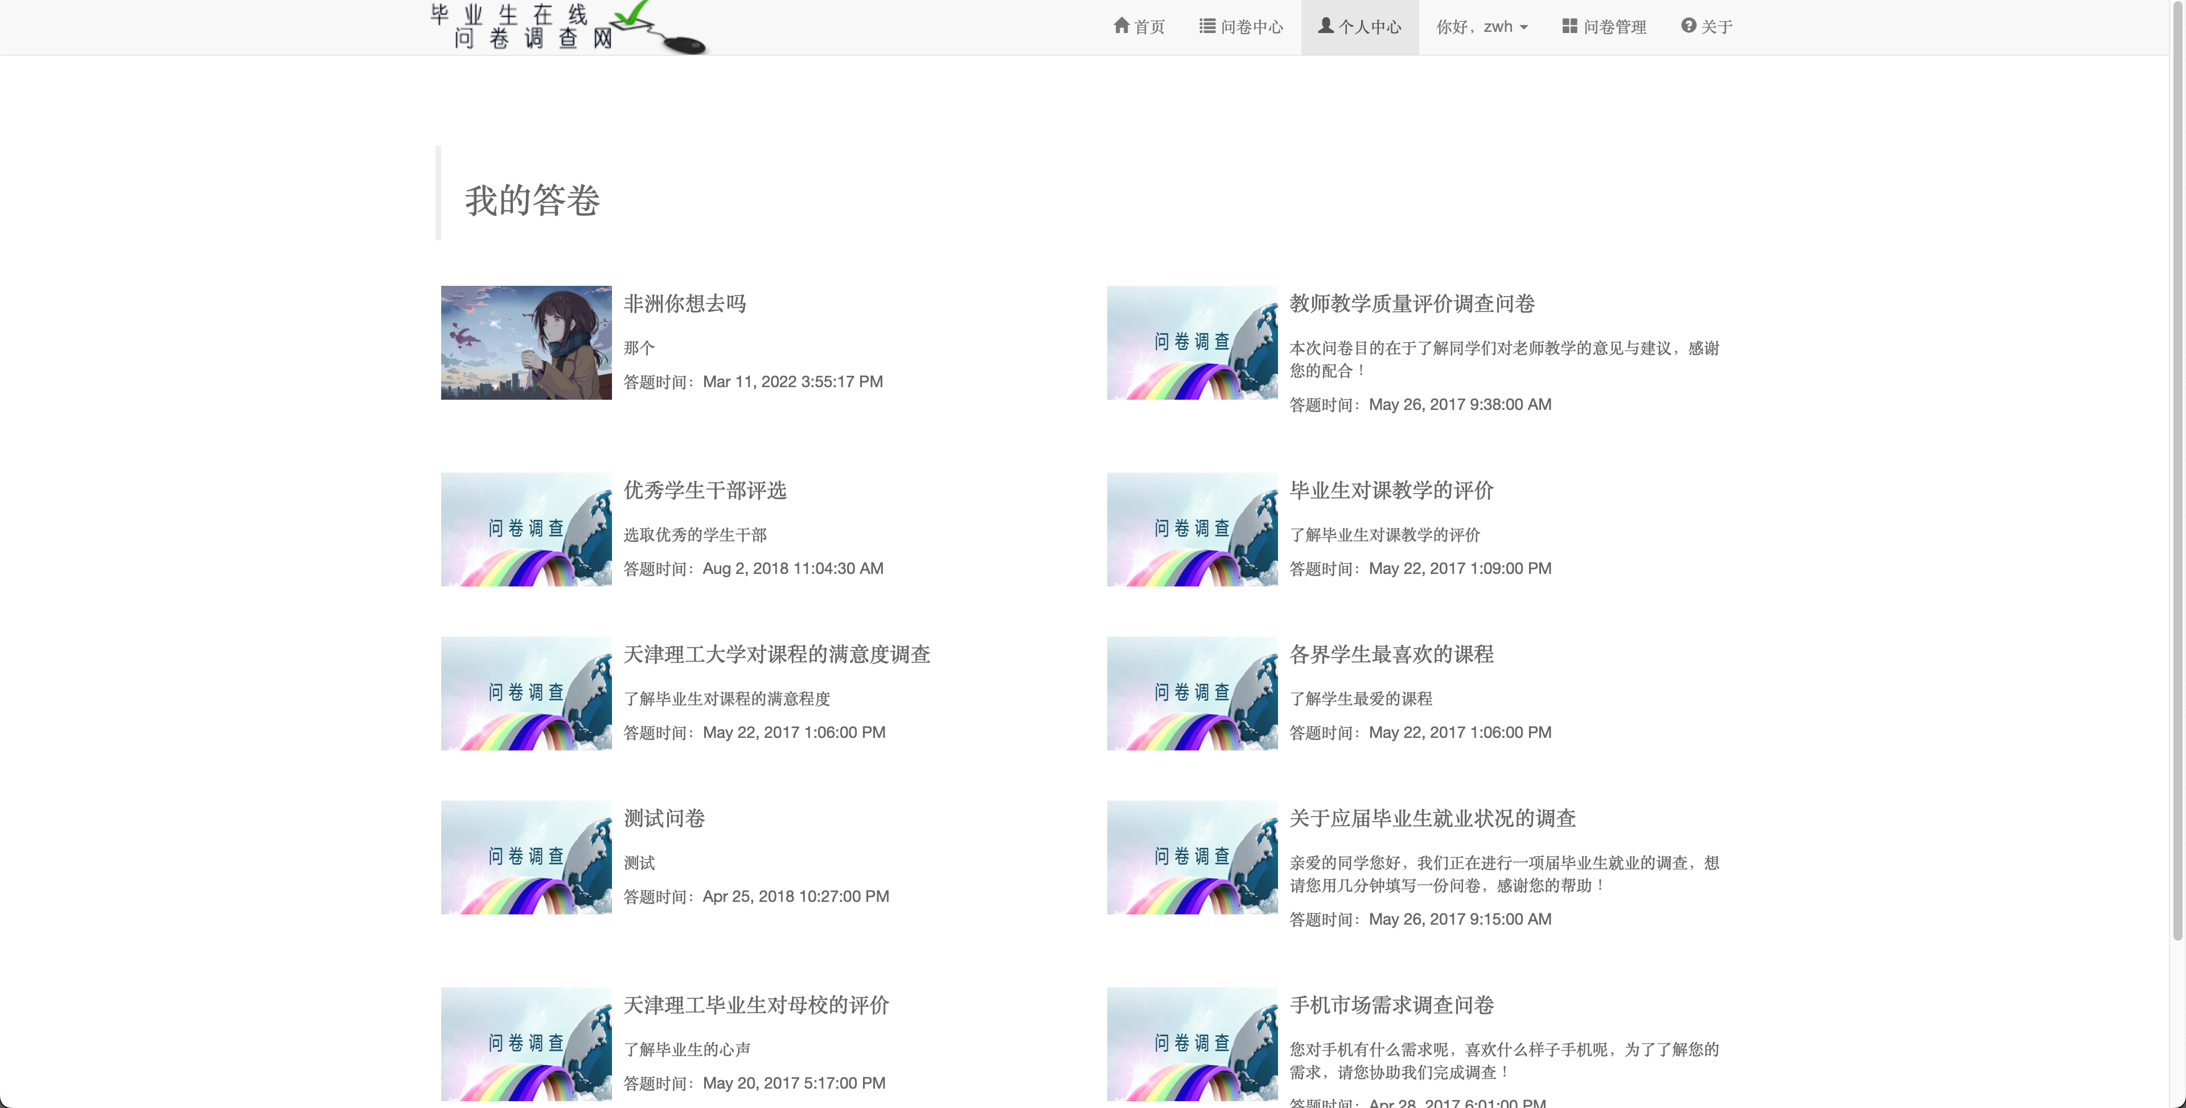Open the 教师教学质量评价调查问卷 title link
This screenshot has height=1108, width=2186.
(x=1411, y=304)
